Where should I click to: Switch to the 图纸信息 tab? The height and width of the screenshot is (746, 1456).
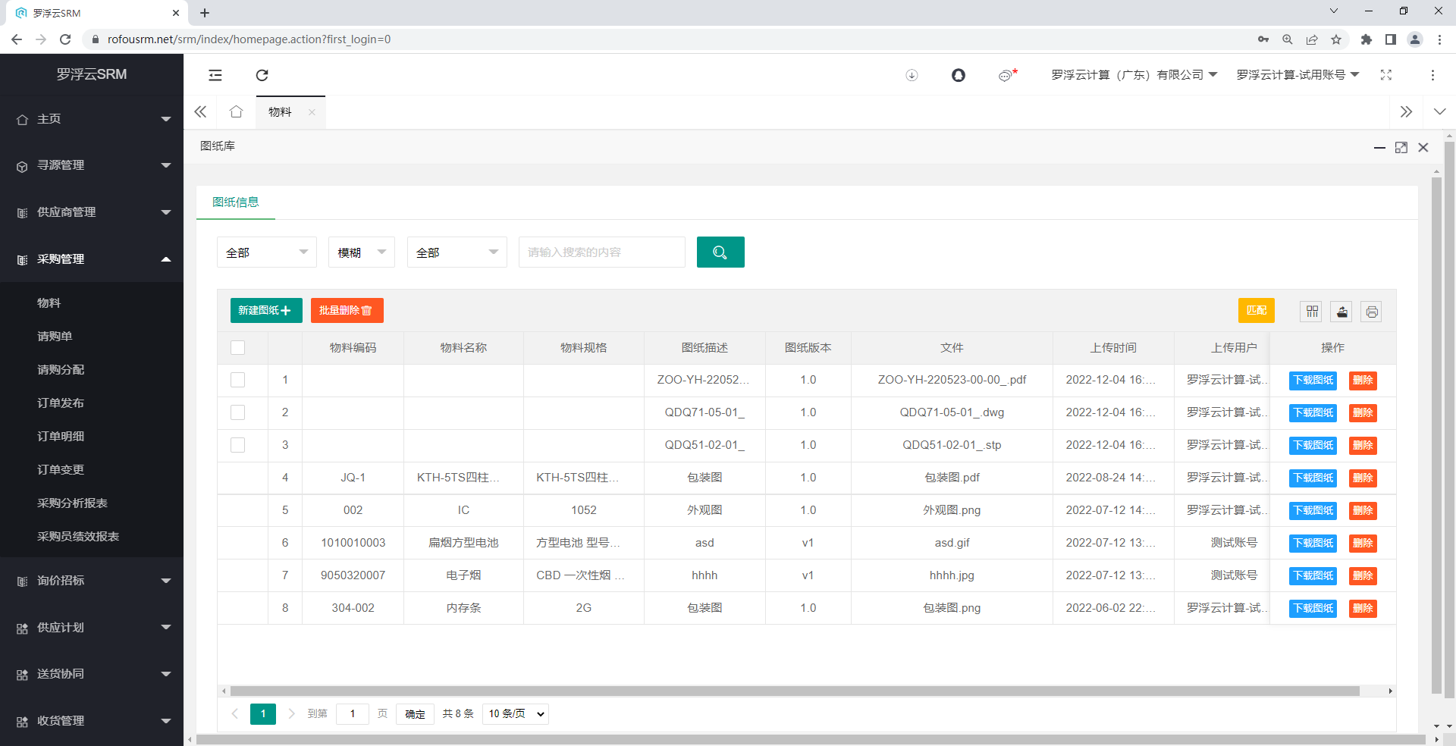[235, 202]
